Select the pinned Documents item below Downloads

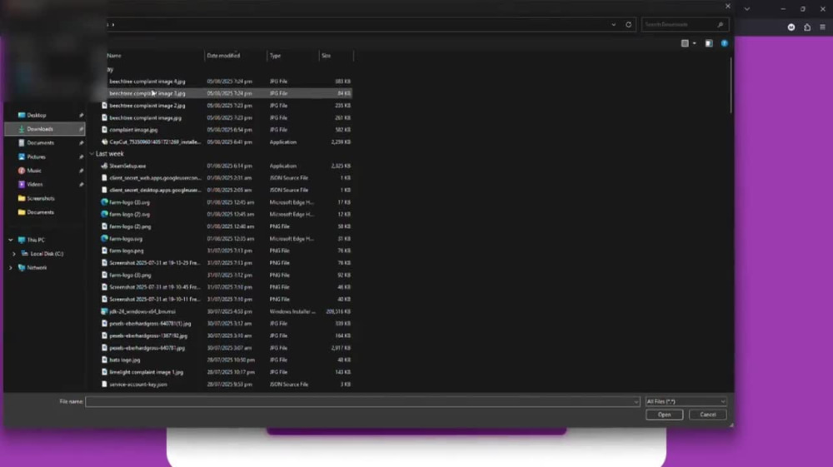[45, 142]
